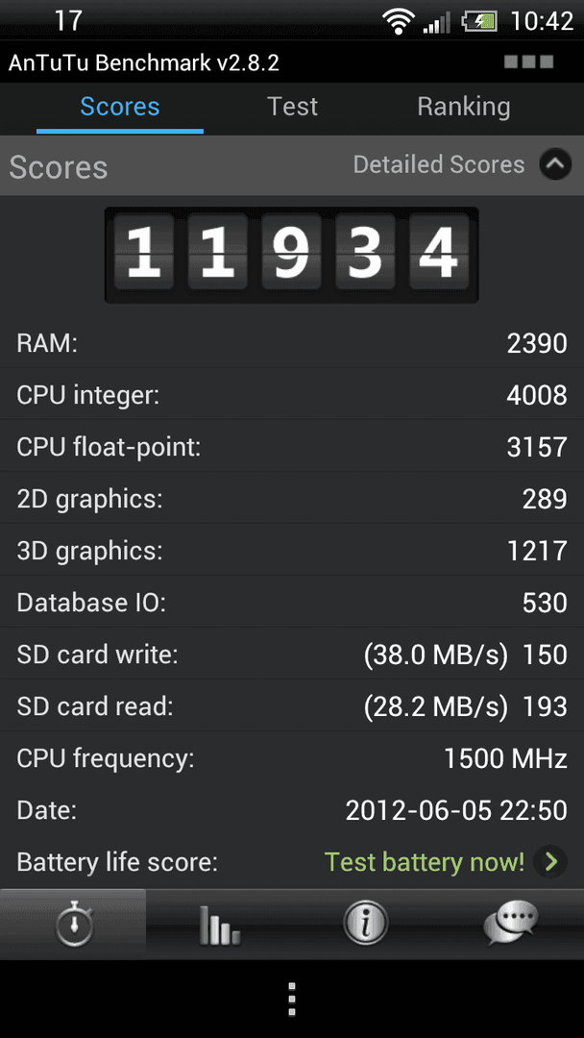Tap the battery charging status icon

coord(479,22)
